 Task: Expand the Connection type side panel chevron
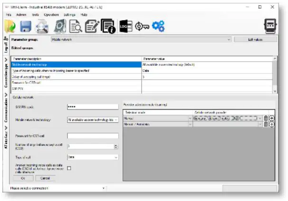coord(6,60)
